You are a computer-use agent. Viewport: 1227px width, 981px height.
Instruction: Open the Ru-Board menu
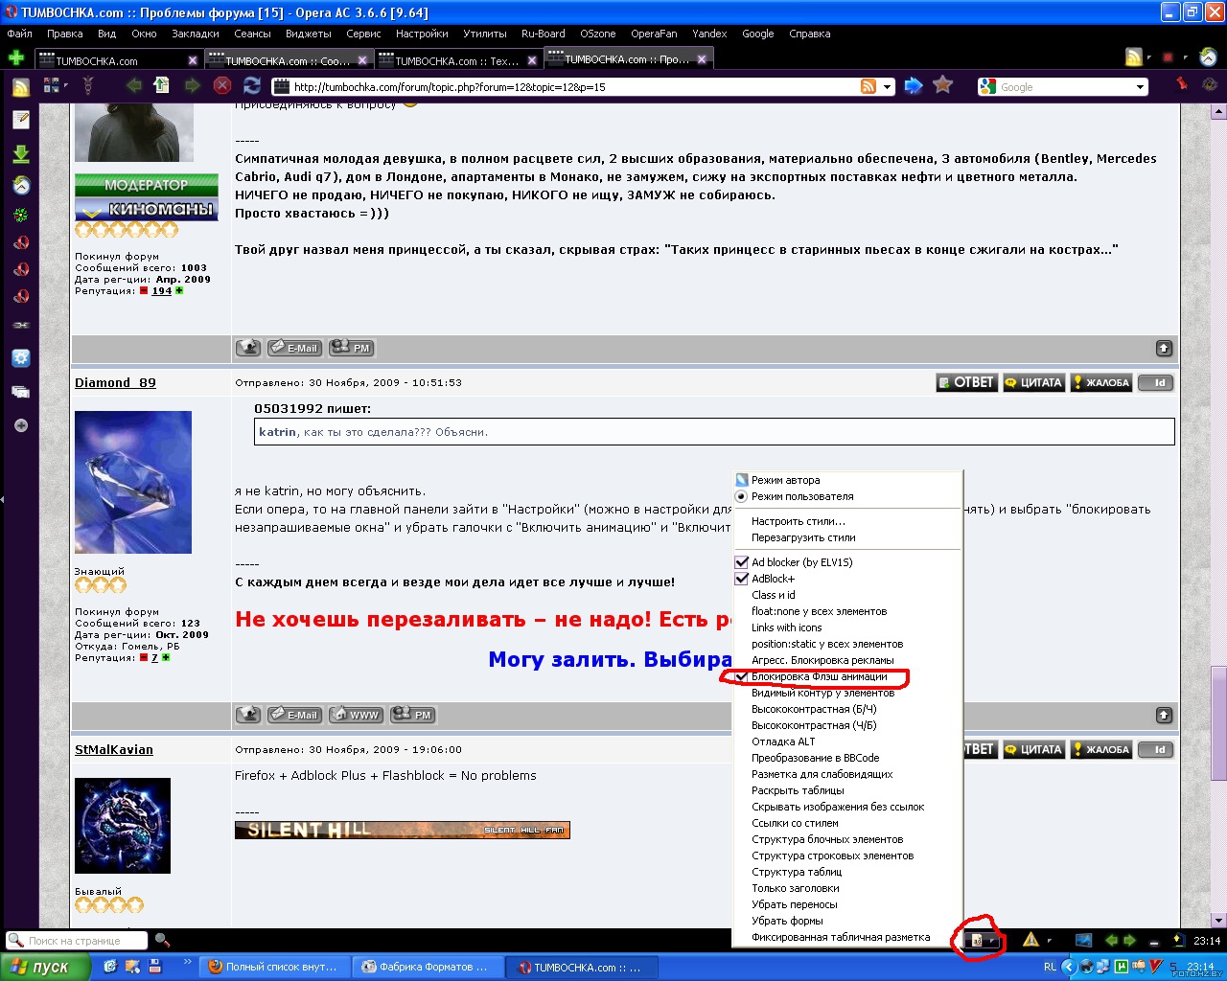pyautogui.click(x=544, y=34)
